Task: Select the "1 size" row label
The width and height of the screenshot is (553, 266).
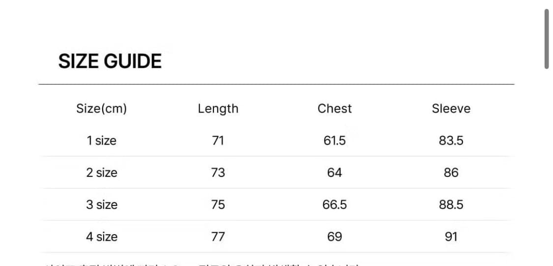Action: pyautogui.click(x=102, y=141)
